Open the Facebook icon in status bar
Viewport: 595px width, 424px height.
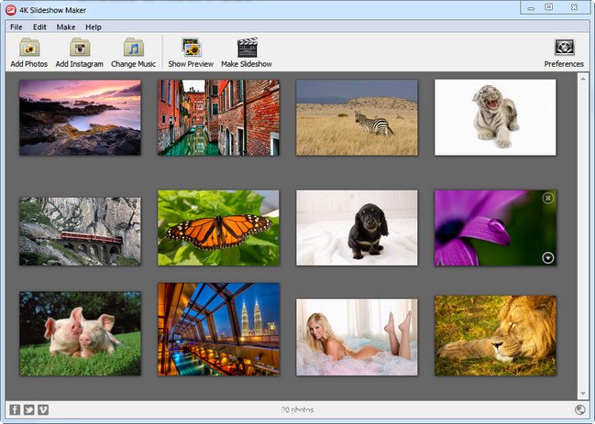coord(15,409)
